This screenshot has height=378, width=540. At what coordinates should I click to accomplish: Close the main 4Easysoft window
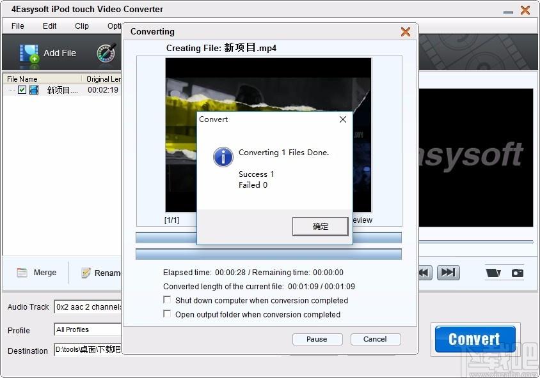[x=525, y=10]
